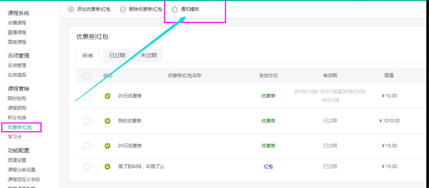Click 通知模板 button text
The image size is (429, 188).
pos(190,10)
